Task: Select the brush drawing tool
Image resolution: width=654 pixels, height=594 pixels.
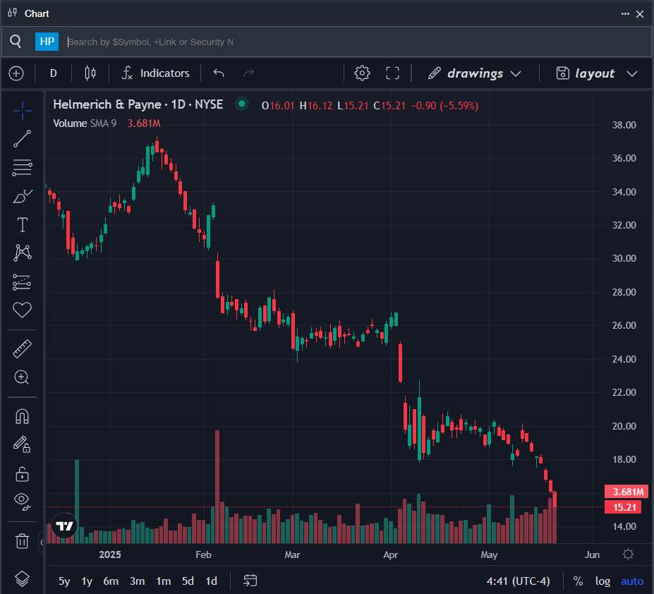Action: [22, 196]
